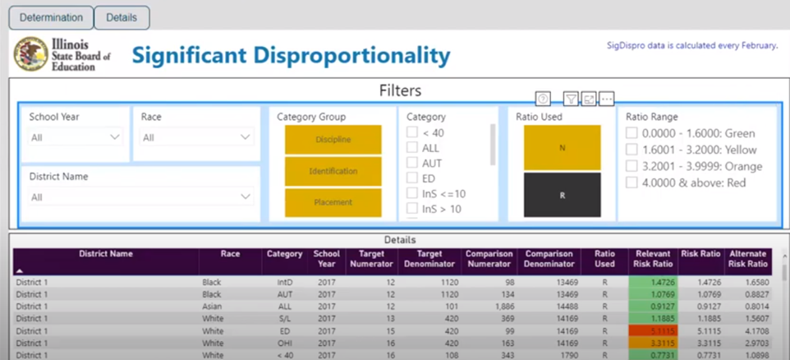
Task: Check the '< 40' category checkbox
Action: coord(412,132)
